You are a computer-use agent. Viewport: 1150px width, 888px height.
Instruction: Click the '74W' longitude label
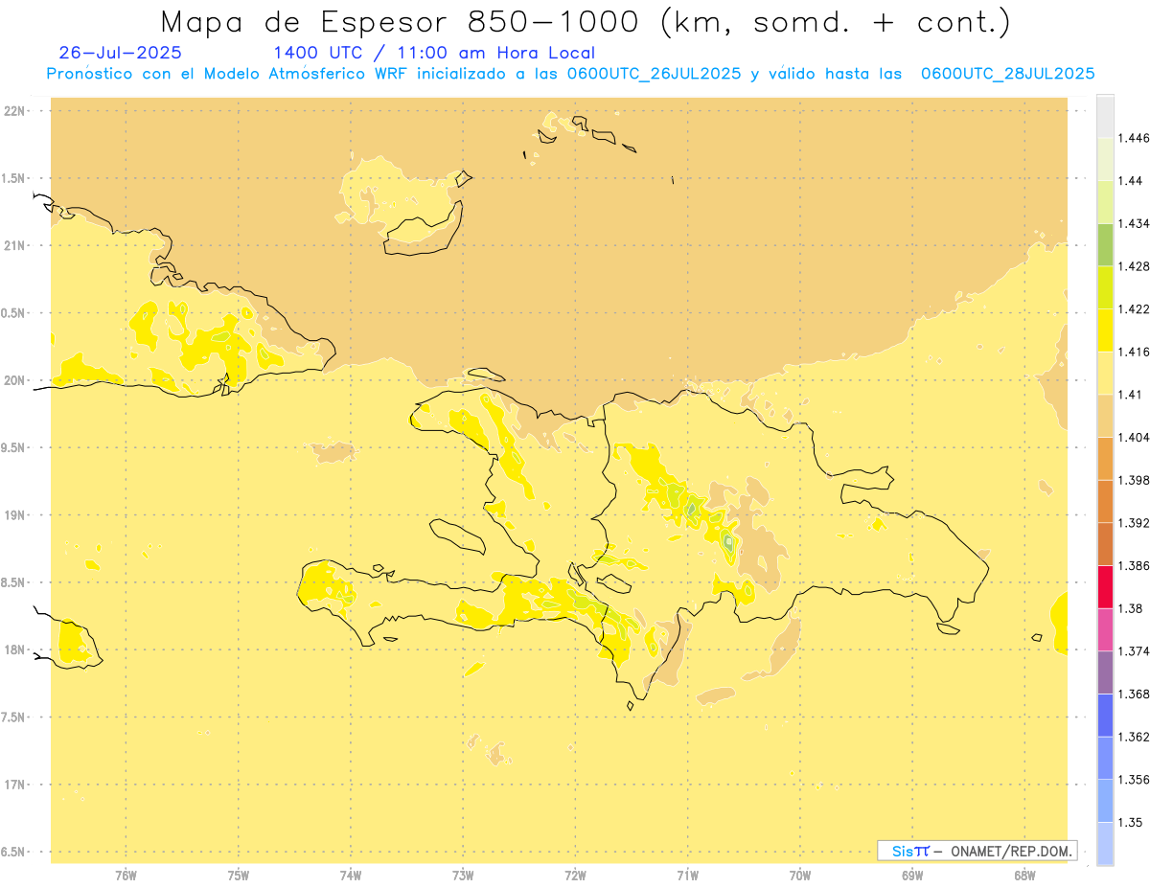(351, 876)
